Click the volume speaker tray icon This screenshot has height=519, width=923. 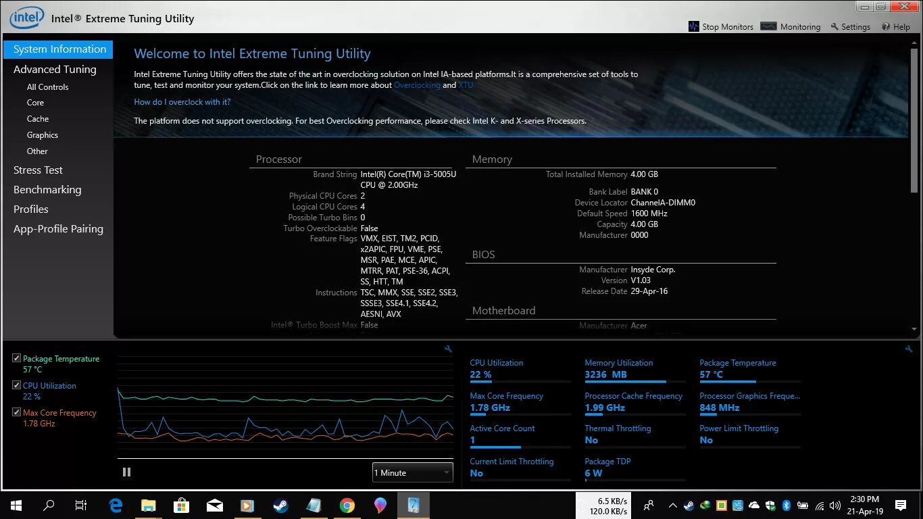pyautogui.click(x=836, y=505)
